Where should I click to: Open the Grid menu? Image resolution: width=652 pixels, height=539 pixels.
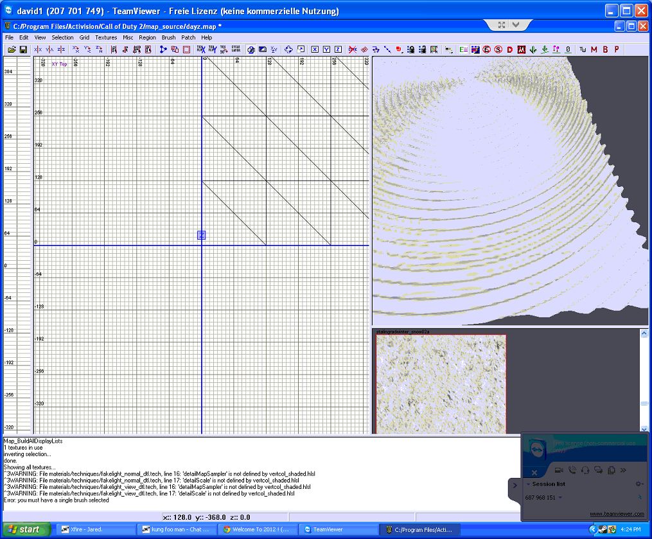(x=84, y=37)
